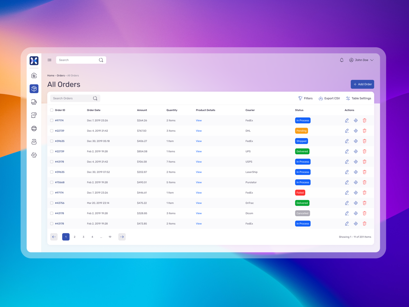Click the red delete icon for order #22739
Viewport: 409px width, 307px height.
(x=365, y=131)
